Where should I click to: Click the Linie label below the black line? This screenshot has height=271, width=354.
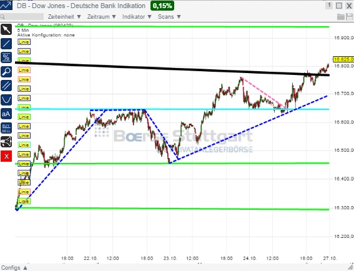(x=24, y=70)
